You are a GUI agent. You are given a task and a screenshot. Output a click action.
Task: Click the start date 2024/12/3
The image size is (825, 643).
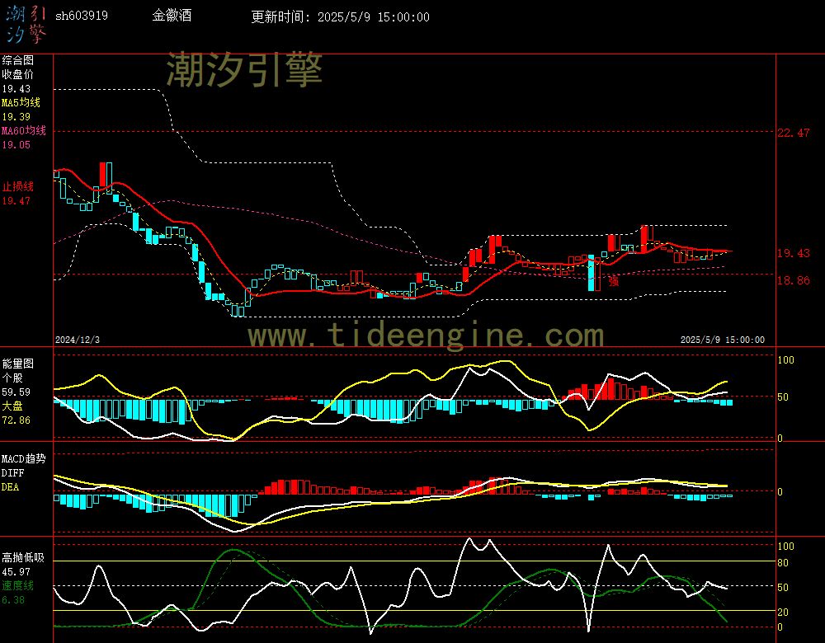click(78, 340)
